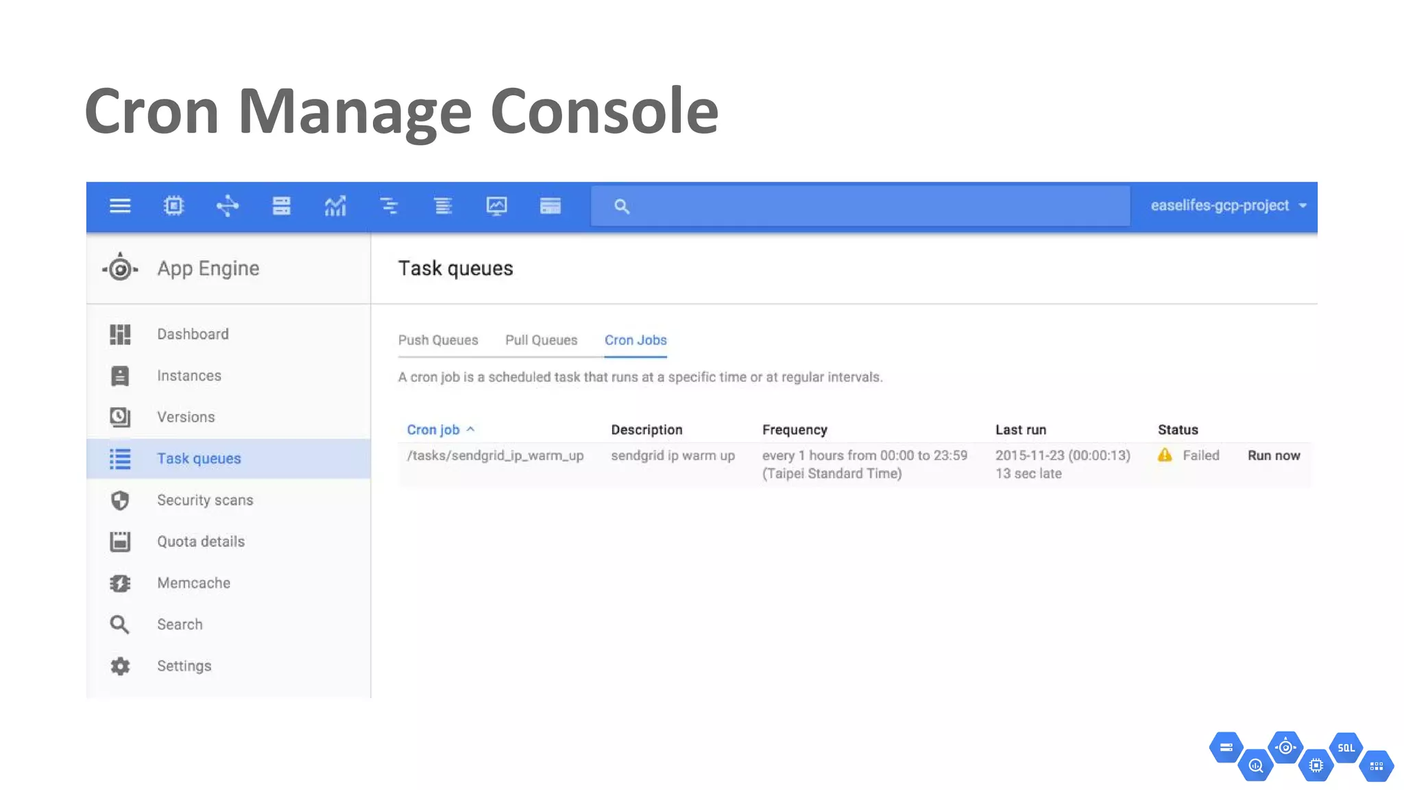The height and width of the screenshot is (790, 1404).
Task: Go to Instances in the sidebar
Action: 189,376
